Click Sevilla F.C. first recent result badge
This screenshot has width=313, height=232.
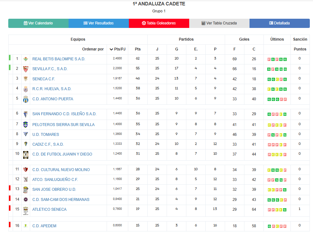coord(269,69)
